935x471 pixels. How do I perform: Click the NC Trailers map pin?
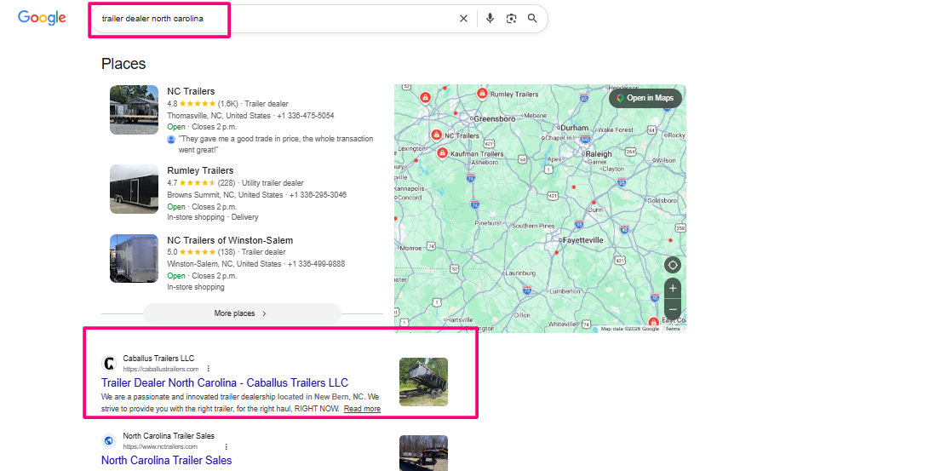point(437,135)
